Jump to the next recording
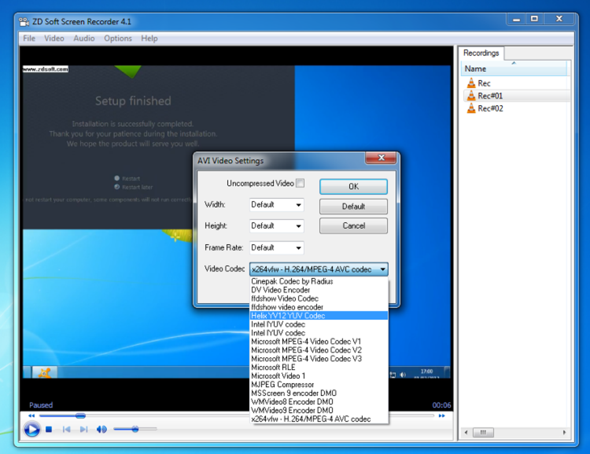The image size is (590, 454). tap(83, 429)
